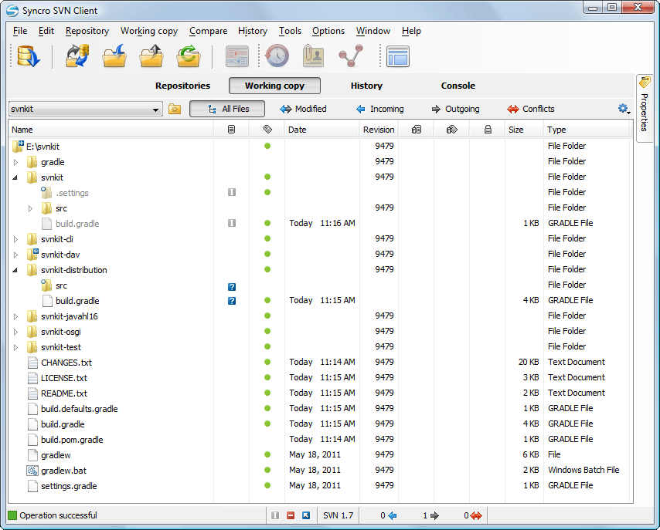Viewport: 660px width, 530px height.
Task: Click the properties tag column header icon
Action: [267, 130]
